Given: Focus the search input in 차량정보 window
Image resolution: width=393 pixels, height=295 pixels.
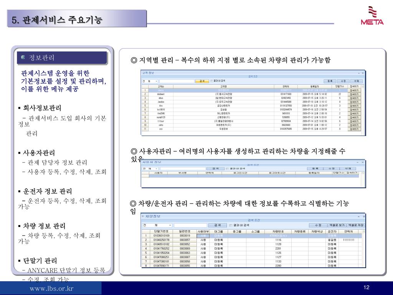Looking at the screenshot, I should 190,225.
